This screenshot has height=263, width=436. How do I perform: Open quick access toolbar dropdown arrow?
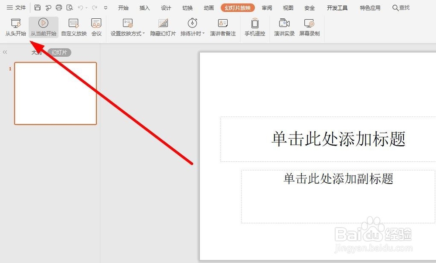tap(106, 7)
